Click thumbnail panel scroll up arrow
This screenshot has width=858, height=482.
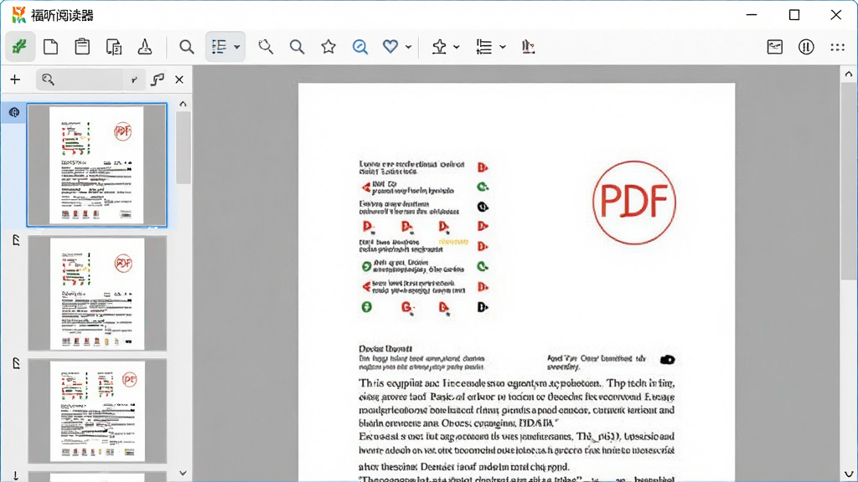coord(183,104)
